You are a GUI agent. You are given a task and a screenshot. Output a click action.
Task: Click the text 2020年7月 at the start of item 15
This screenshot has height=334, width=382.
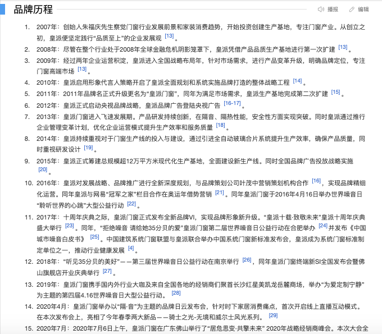(52, 328)
